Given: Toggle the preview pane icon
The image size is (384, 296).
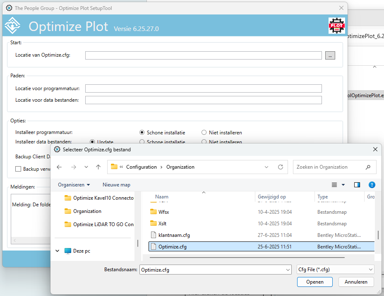Looking at the screenshot, I should [x=357, y=185].
